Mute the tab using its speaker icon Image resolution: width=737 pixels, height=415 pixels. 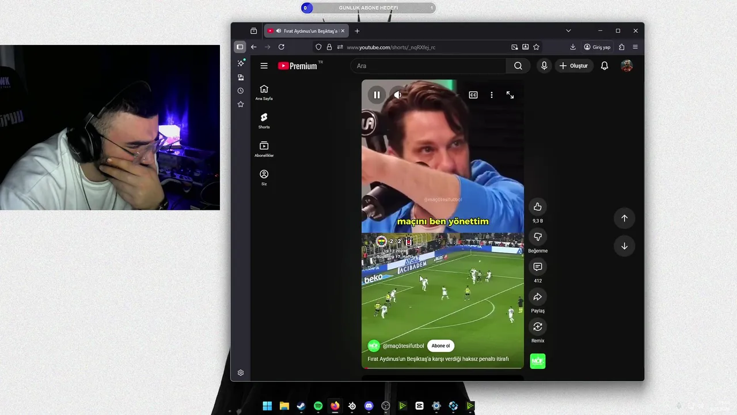point(279,31)
